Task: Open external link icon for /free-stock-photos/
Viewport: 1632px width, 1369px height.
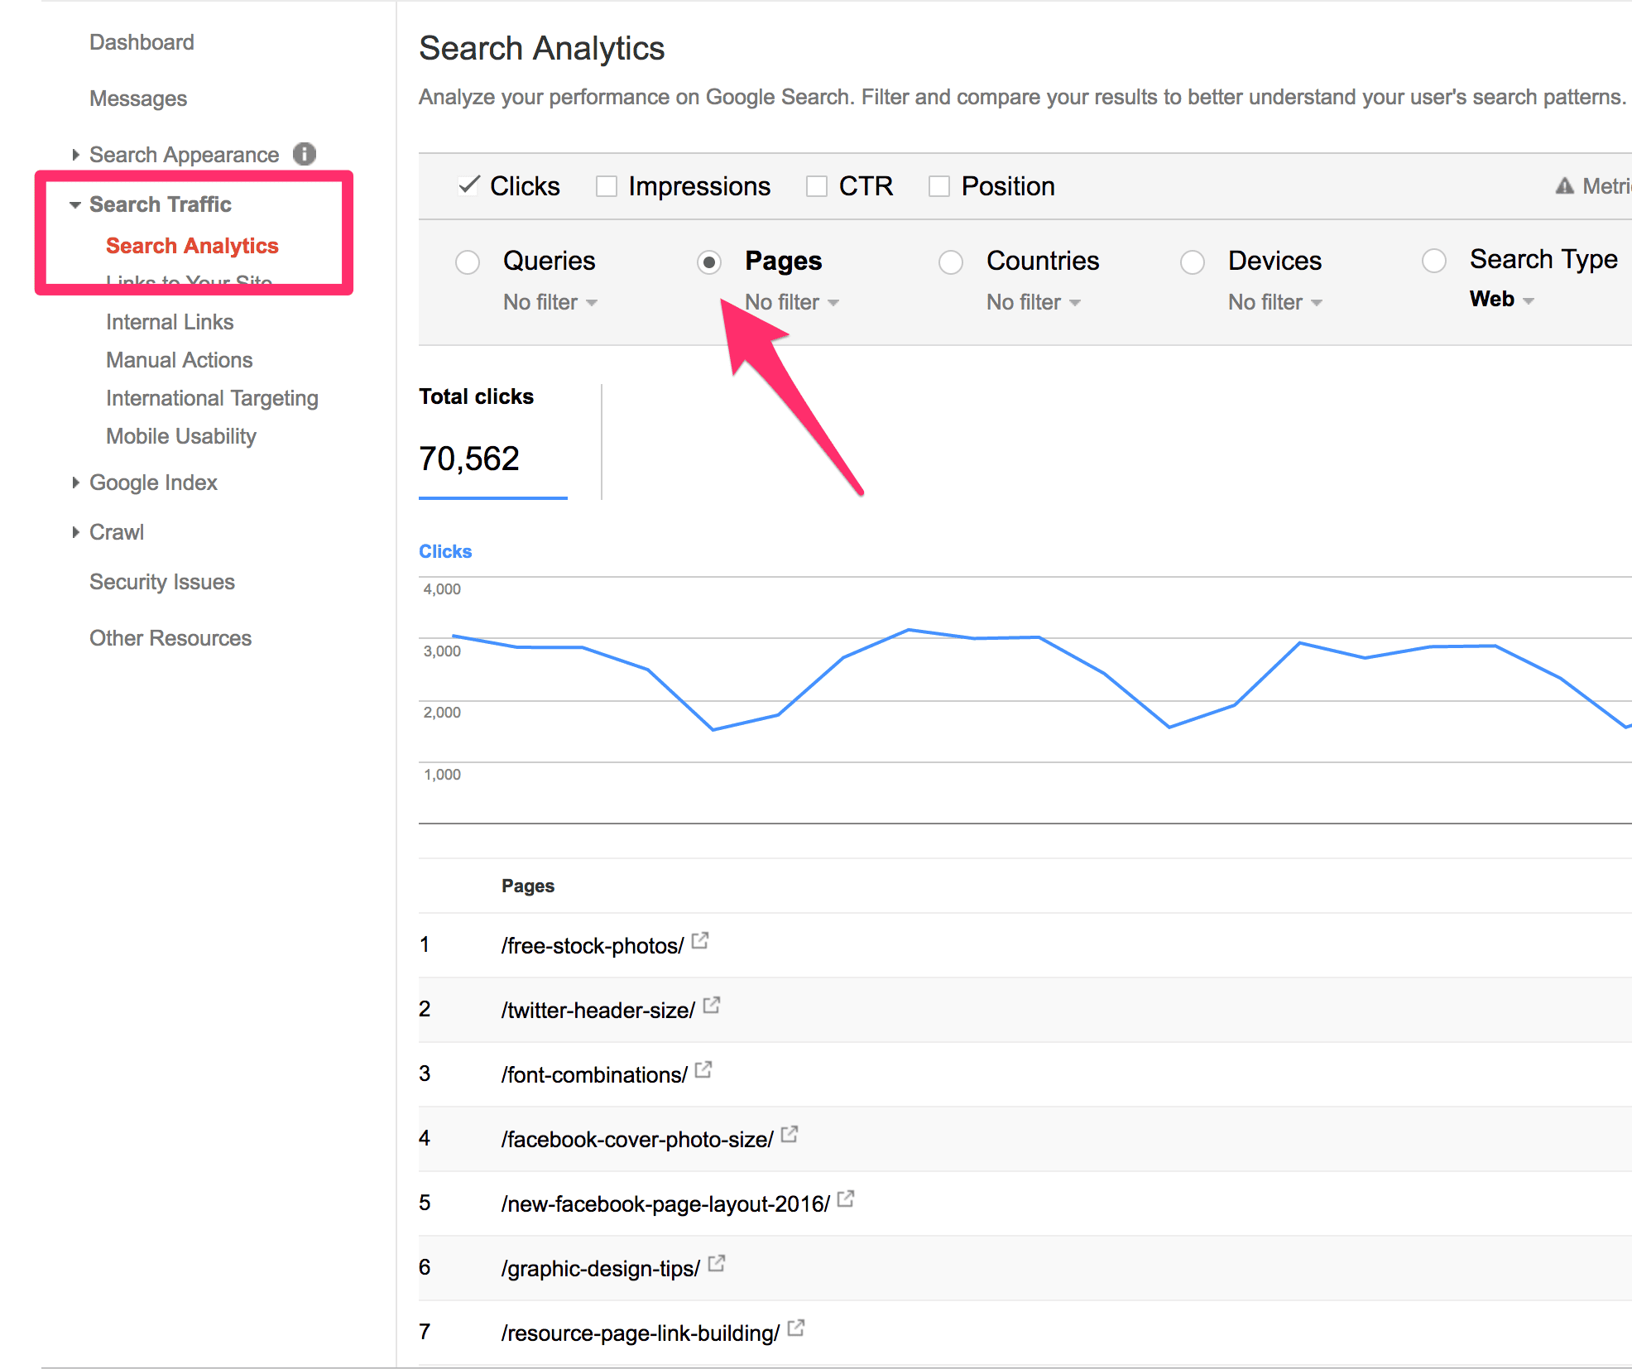Action: [700, 941]
